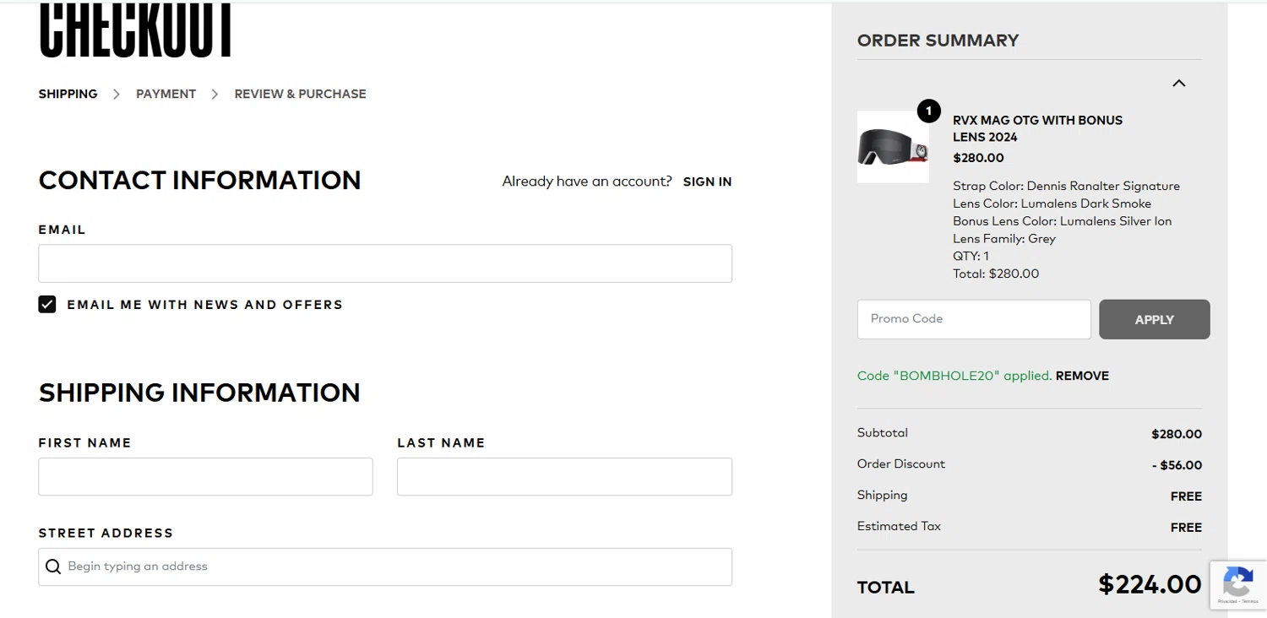The width and height of the screenshot is (1267, 618).
Task: Collapse the Order Summary item details
Action: [1178, 83]
